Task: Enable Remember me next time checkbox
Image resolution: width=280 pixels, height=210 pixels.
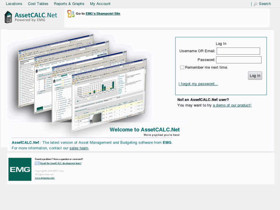Action: 182,67
